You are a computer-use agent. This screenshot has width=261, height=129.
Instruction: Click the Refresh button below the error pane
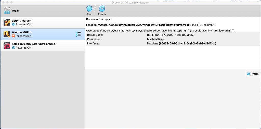[x=253, y=74]
